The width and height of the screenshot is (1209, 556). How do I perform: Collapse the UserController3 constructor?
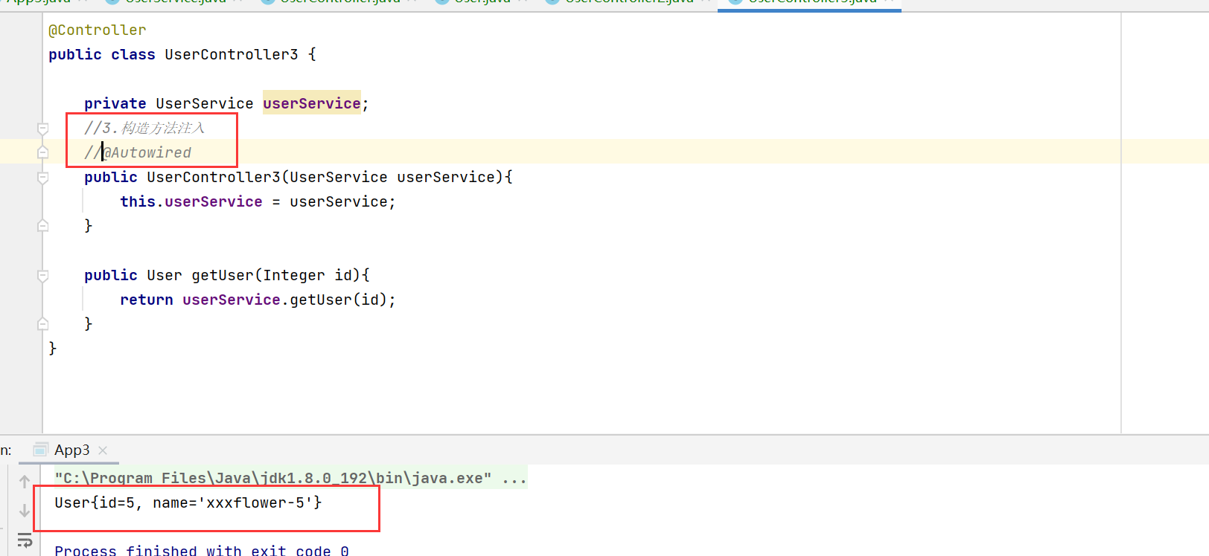43,178
